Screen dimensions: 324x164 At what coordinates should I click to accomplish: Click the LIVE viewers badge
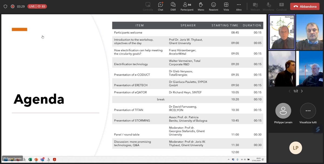(37, 6)
